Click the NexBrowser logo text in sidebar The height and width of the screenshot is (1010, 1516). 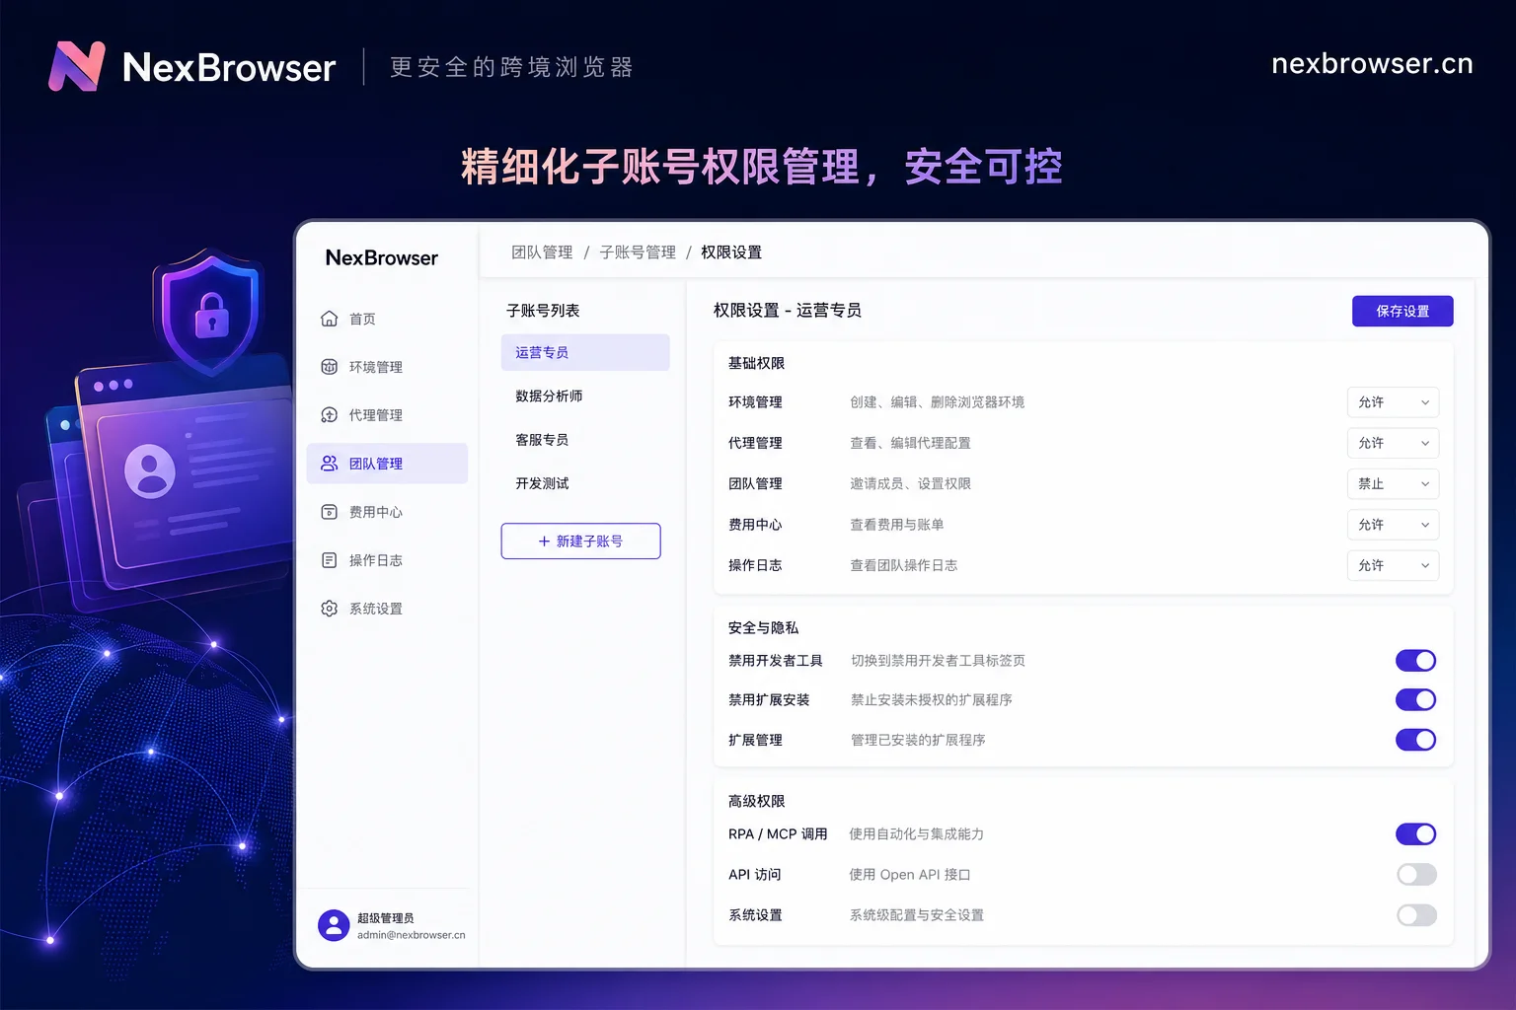click(382, 258)
